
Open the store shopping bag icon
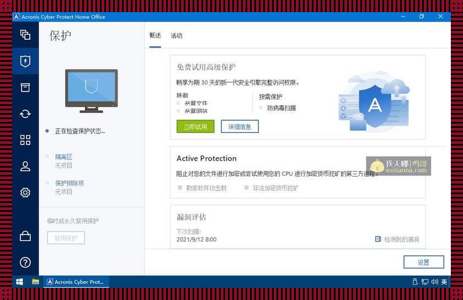pyautogui.click(x=25, y=236)
